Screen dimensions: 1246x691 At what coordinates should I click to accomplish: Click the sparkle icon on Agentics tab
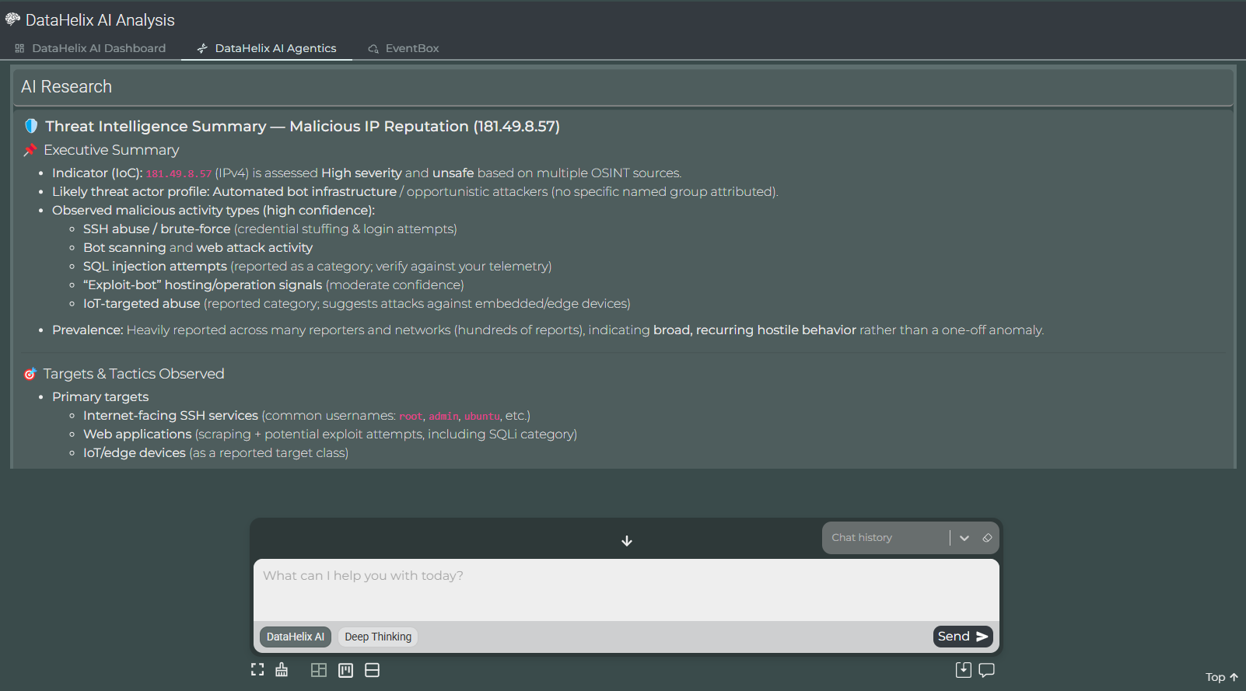[x=202, y=48]
